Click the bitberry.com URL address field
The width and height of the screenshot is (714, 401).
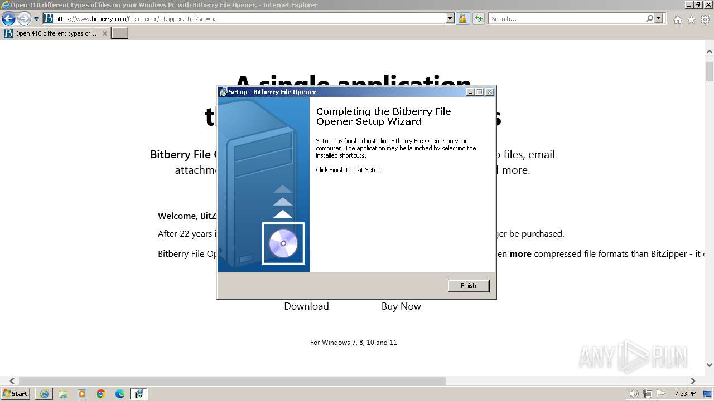pos(249,18)
